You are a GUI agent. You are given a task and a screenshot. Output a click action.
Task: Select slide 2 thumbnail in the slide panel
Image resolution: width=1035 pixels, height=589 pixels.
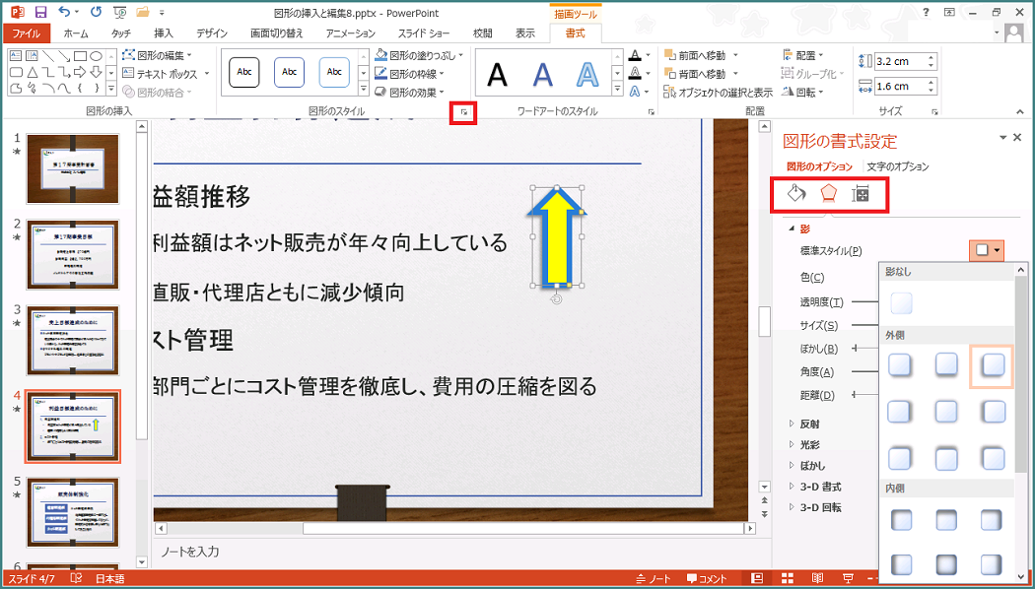click(x=73, y=254)
